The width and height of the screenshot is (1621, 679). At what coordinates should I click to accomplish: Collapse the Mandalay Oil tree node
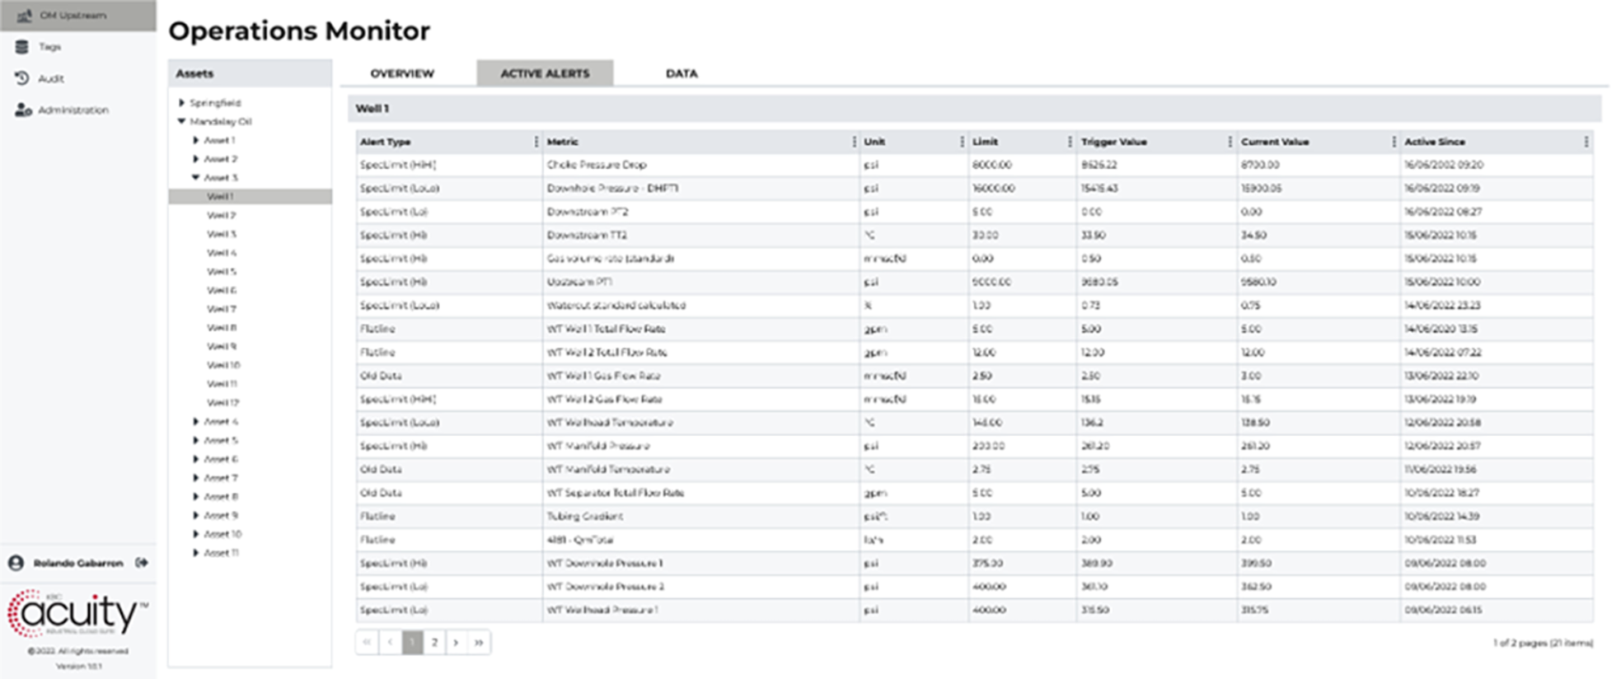pos(181,121)
